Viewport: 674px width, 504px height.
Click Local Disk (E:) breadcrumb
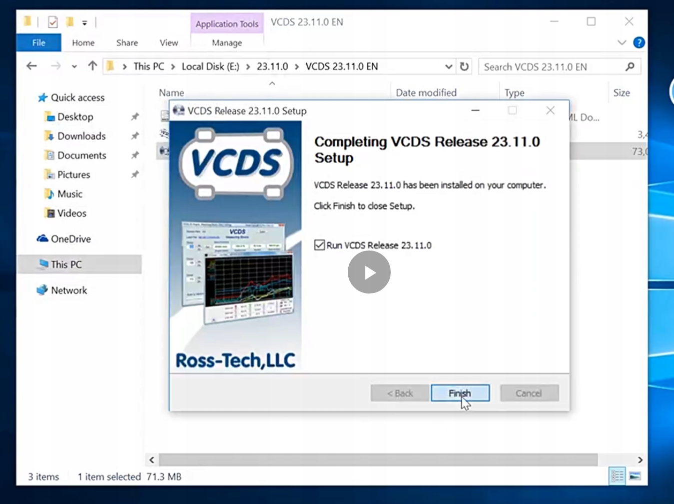click(210, 66)
